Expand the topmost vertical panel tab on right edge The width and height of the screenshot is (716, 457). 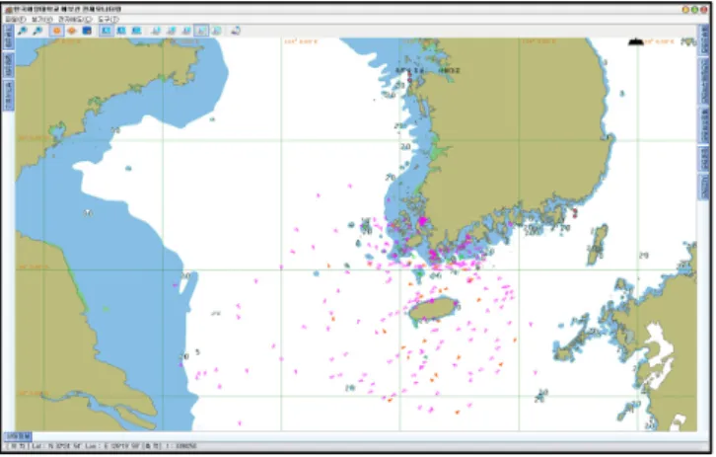click(x=704, y=39)
